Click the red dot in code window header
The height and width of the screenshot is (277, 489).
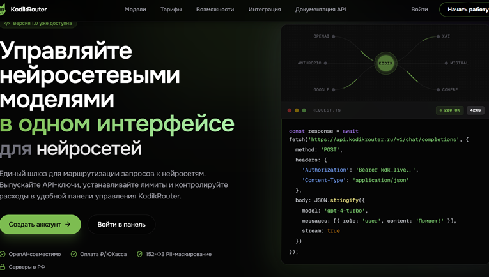click(x=289, y=110)
